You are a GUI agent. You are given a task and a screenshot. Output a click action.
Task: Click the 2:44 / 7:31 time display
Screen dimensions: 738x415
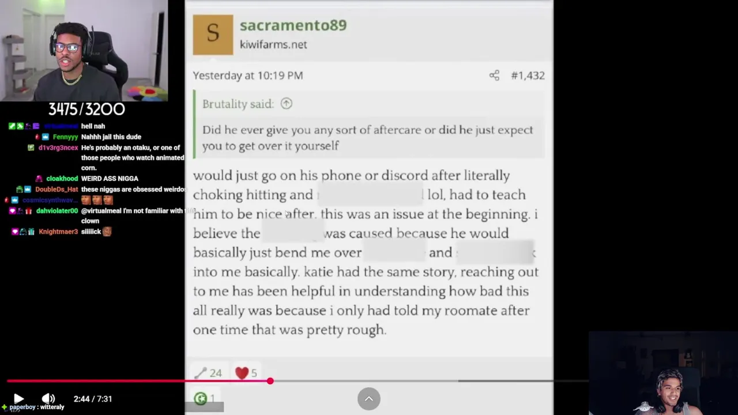pyautogui.click(x=93, y=399)
